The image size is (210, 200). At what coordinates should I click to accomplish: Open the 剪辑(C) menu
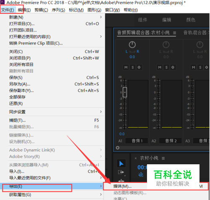pos(41,10)
